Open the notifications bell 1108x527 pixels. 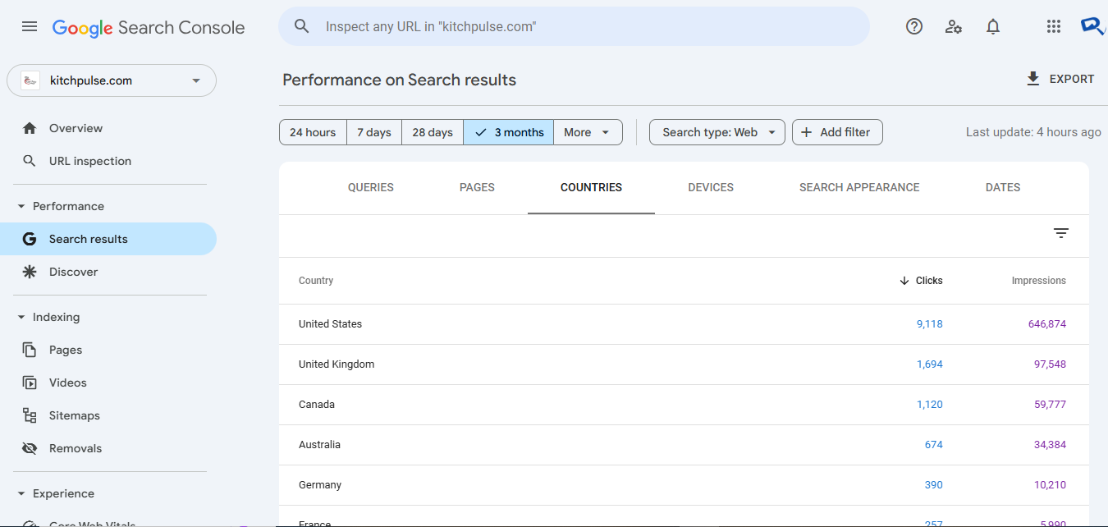993,26
